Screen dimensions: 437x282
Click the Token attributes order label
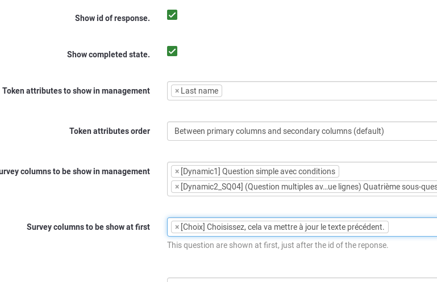(x=110, y=131)
